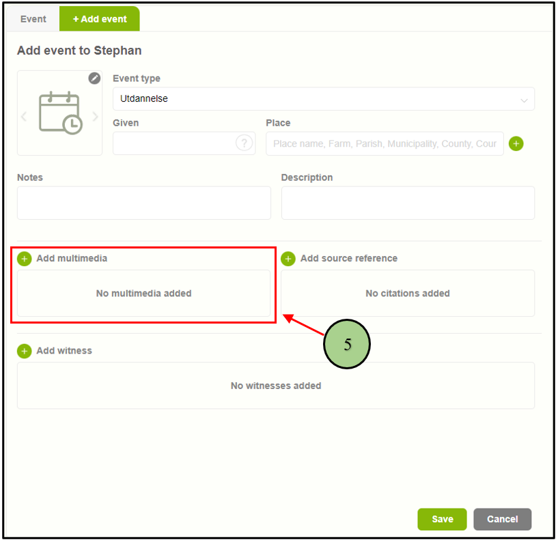Expand the Event type chevron arrow
The width and height of the screenshot is (558, 542).
coord(524,100)
